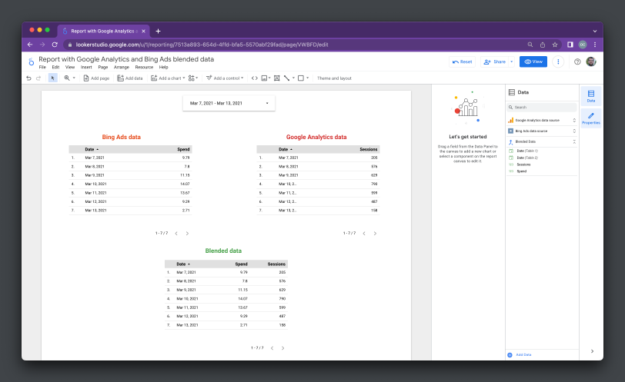The height and width of the screenshot is (382, 625).
Task: Open the Help menu
Action: tap(163, 67)
